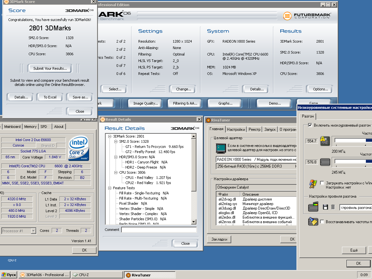This screenshot has height=279, width=372.
Task: Collapse CPU Score: 3806 node
Action: click(x=116, y=172)
